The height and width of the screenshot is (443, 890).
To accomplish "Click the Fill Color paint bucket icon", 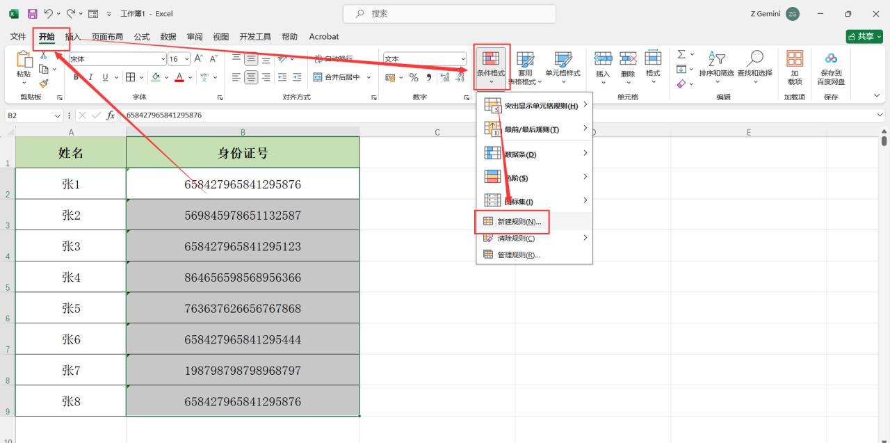I will point(156,77).
